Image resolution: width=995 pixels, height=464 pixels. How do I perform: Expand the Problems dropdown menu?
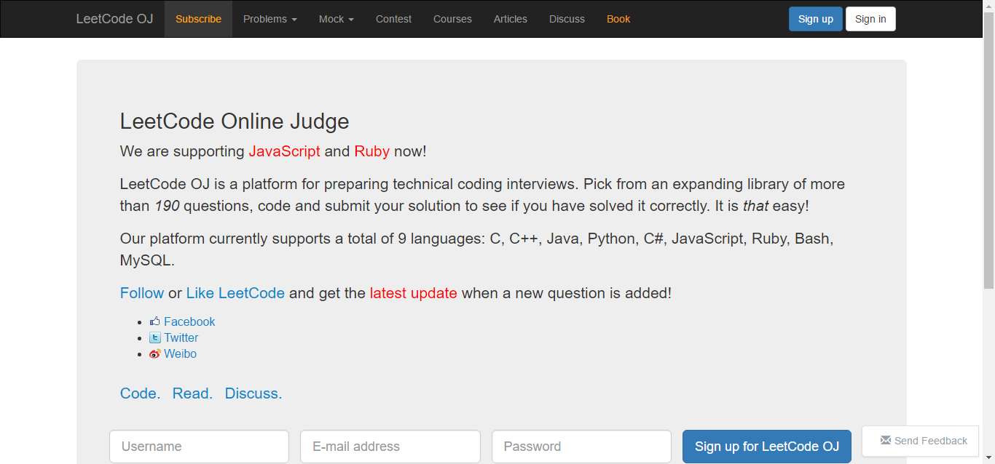tap(270, 19)
